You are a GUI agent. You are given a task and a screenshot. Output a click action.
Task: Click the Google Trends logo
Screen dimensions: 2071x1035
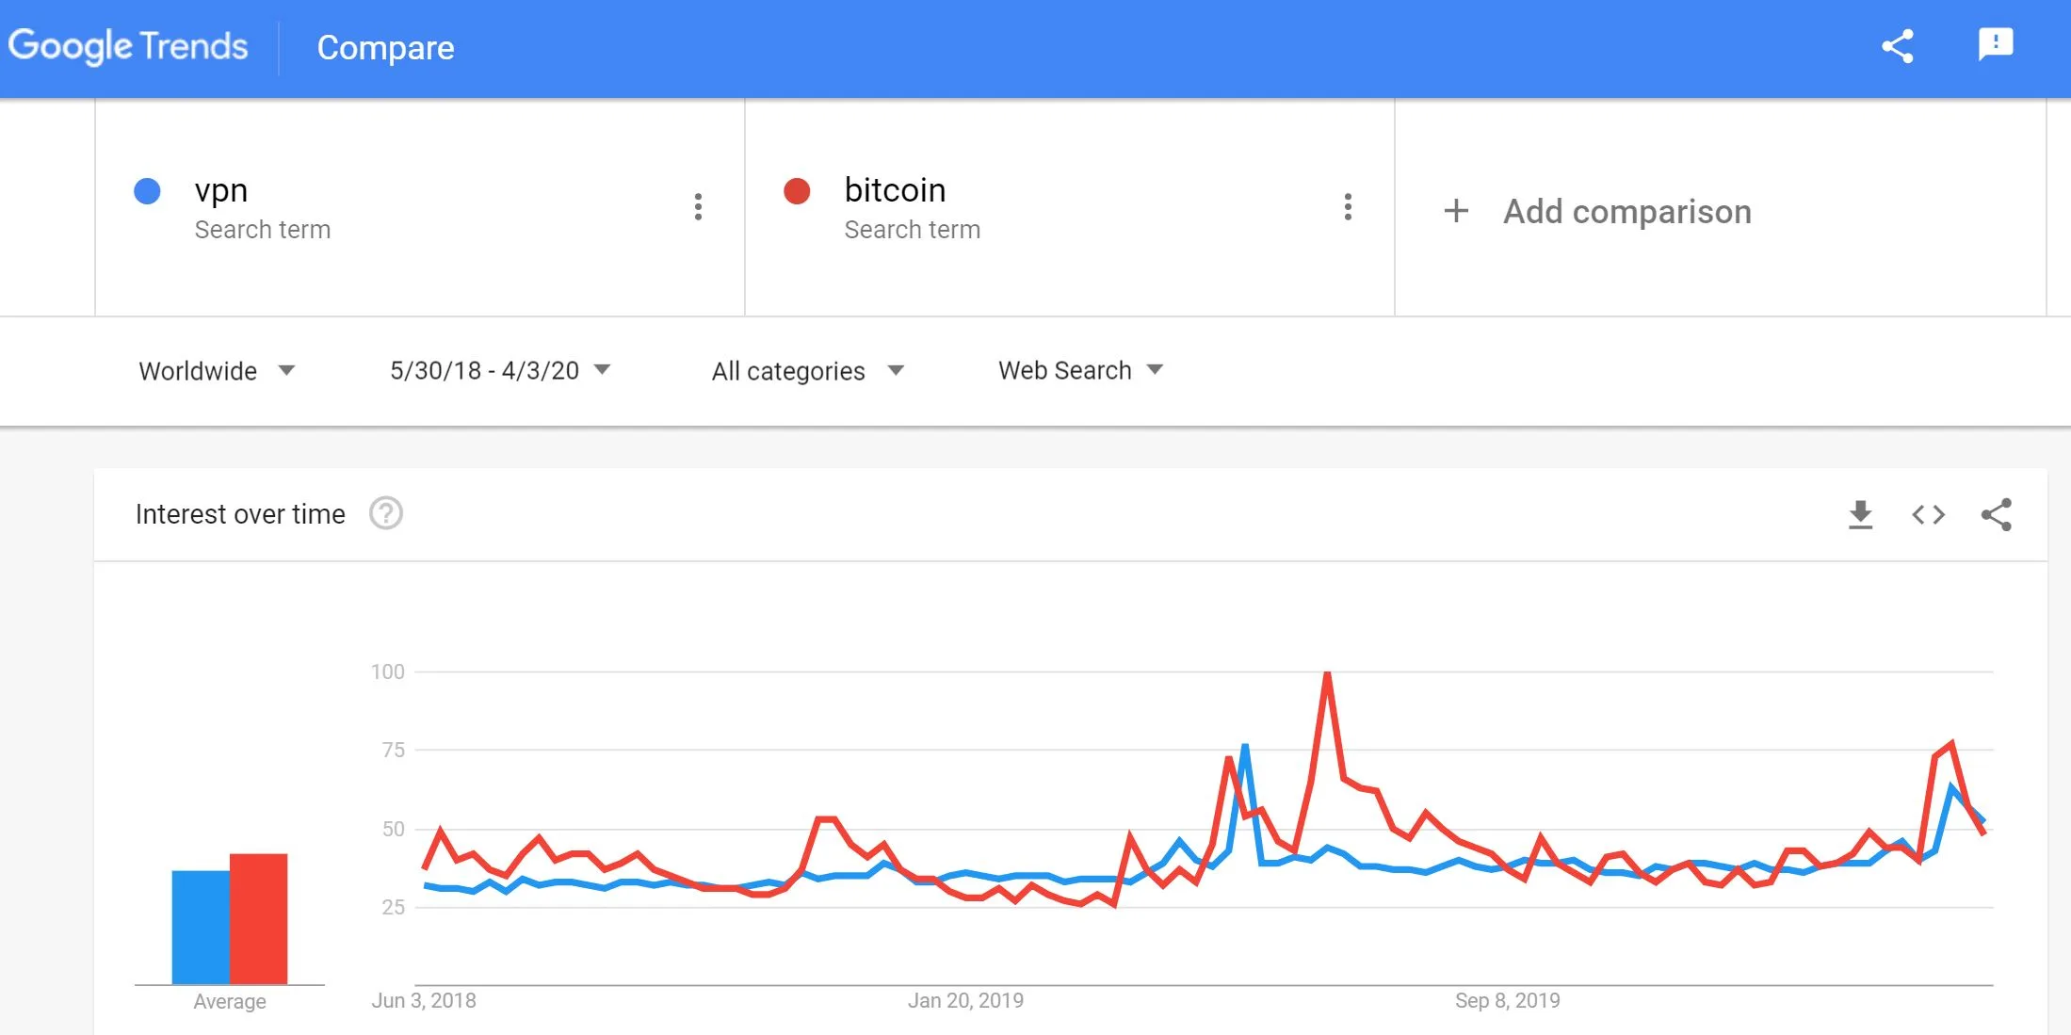[128, 46]
